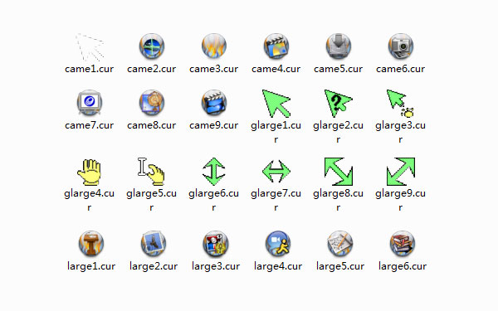The height and width of the screenshot is (311, 498).
Task: Click the glarge8.cur diagonal resize arrow
Action: coord(339,172)
